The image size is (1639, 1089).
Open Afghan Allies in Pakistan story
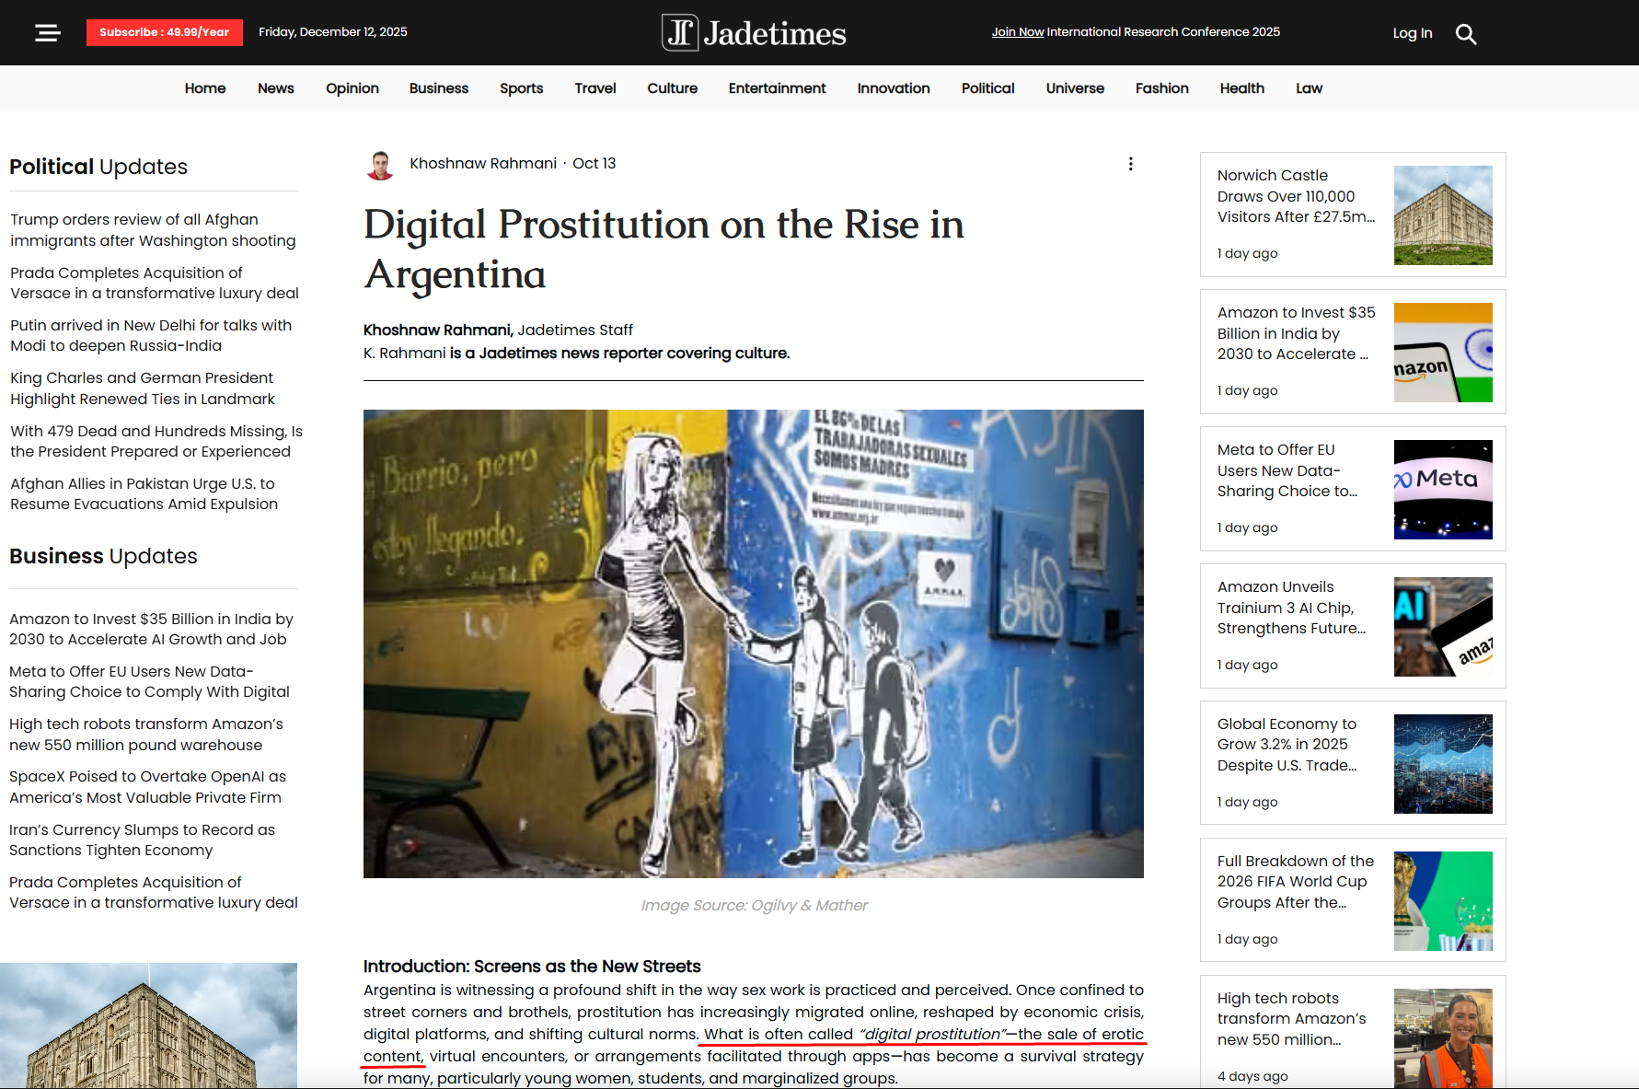pyautogui.click(x=144, y=493)
